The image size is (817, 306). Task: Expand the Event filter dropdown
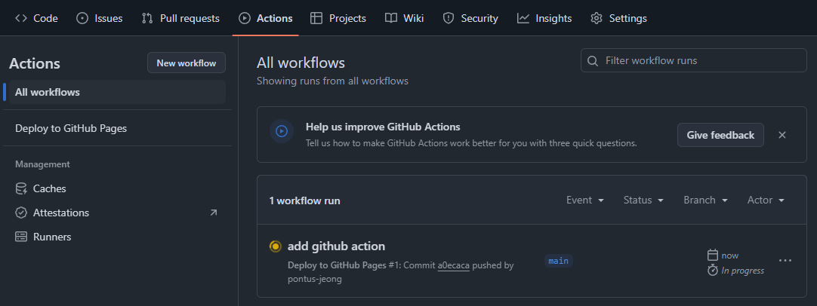(585, 200)
